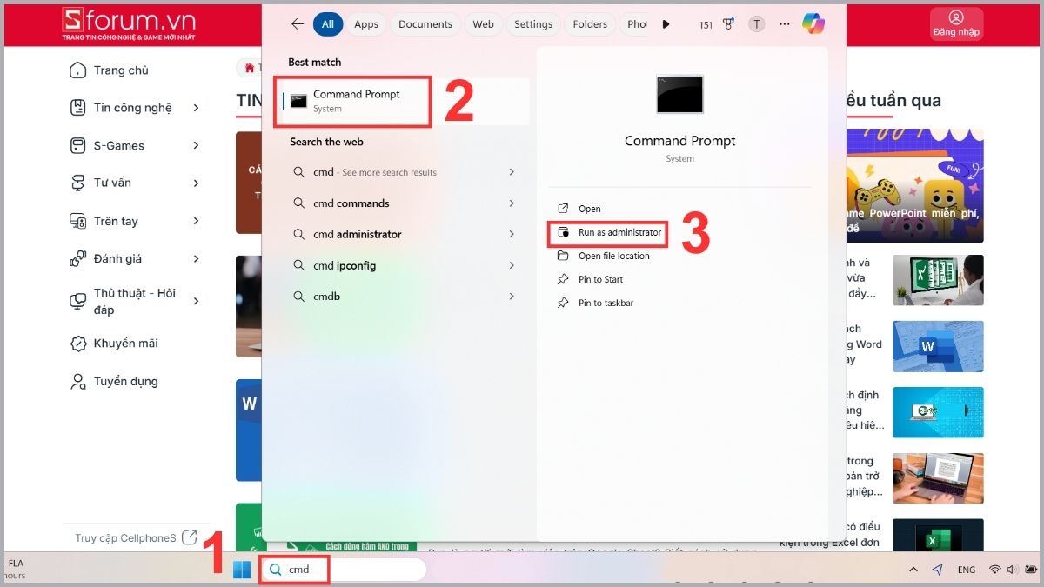
Task: Open the rewards points trophy icon
Action: [x=729, y=24]
